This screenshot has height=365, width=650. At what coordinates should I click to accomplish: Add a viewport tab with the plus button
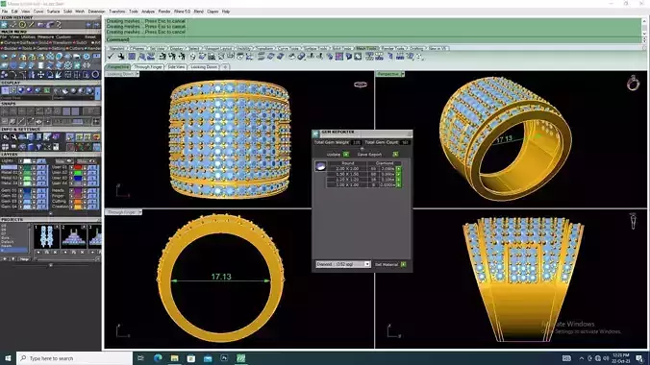click(x=225, y=66)
